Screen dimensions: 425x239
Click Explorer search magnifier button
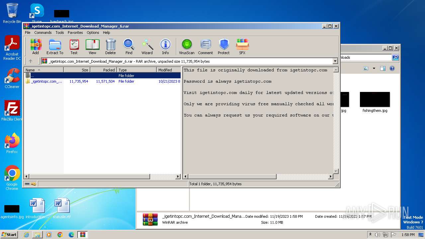pyautogui.click(x=395, y=57)
